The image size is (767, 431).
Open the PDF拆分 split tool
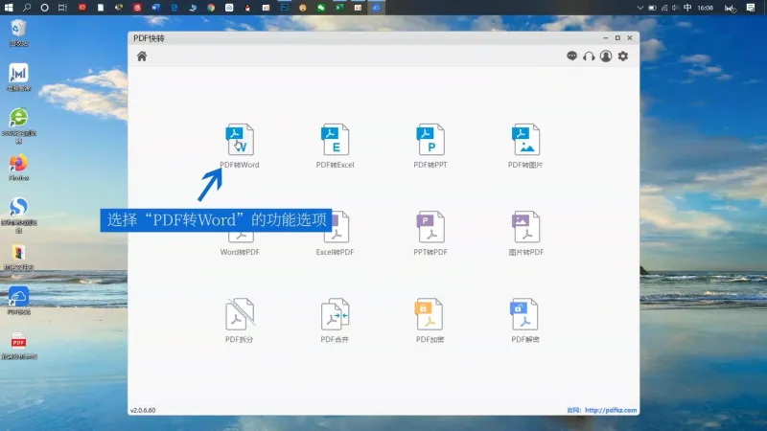click(x=239, y=321)
